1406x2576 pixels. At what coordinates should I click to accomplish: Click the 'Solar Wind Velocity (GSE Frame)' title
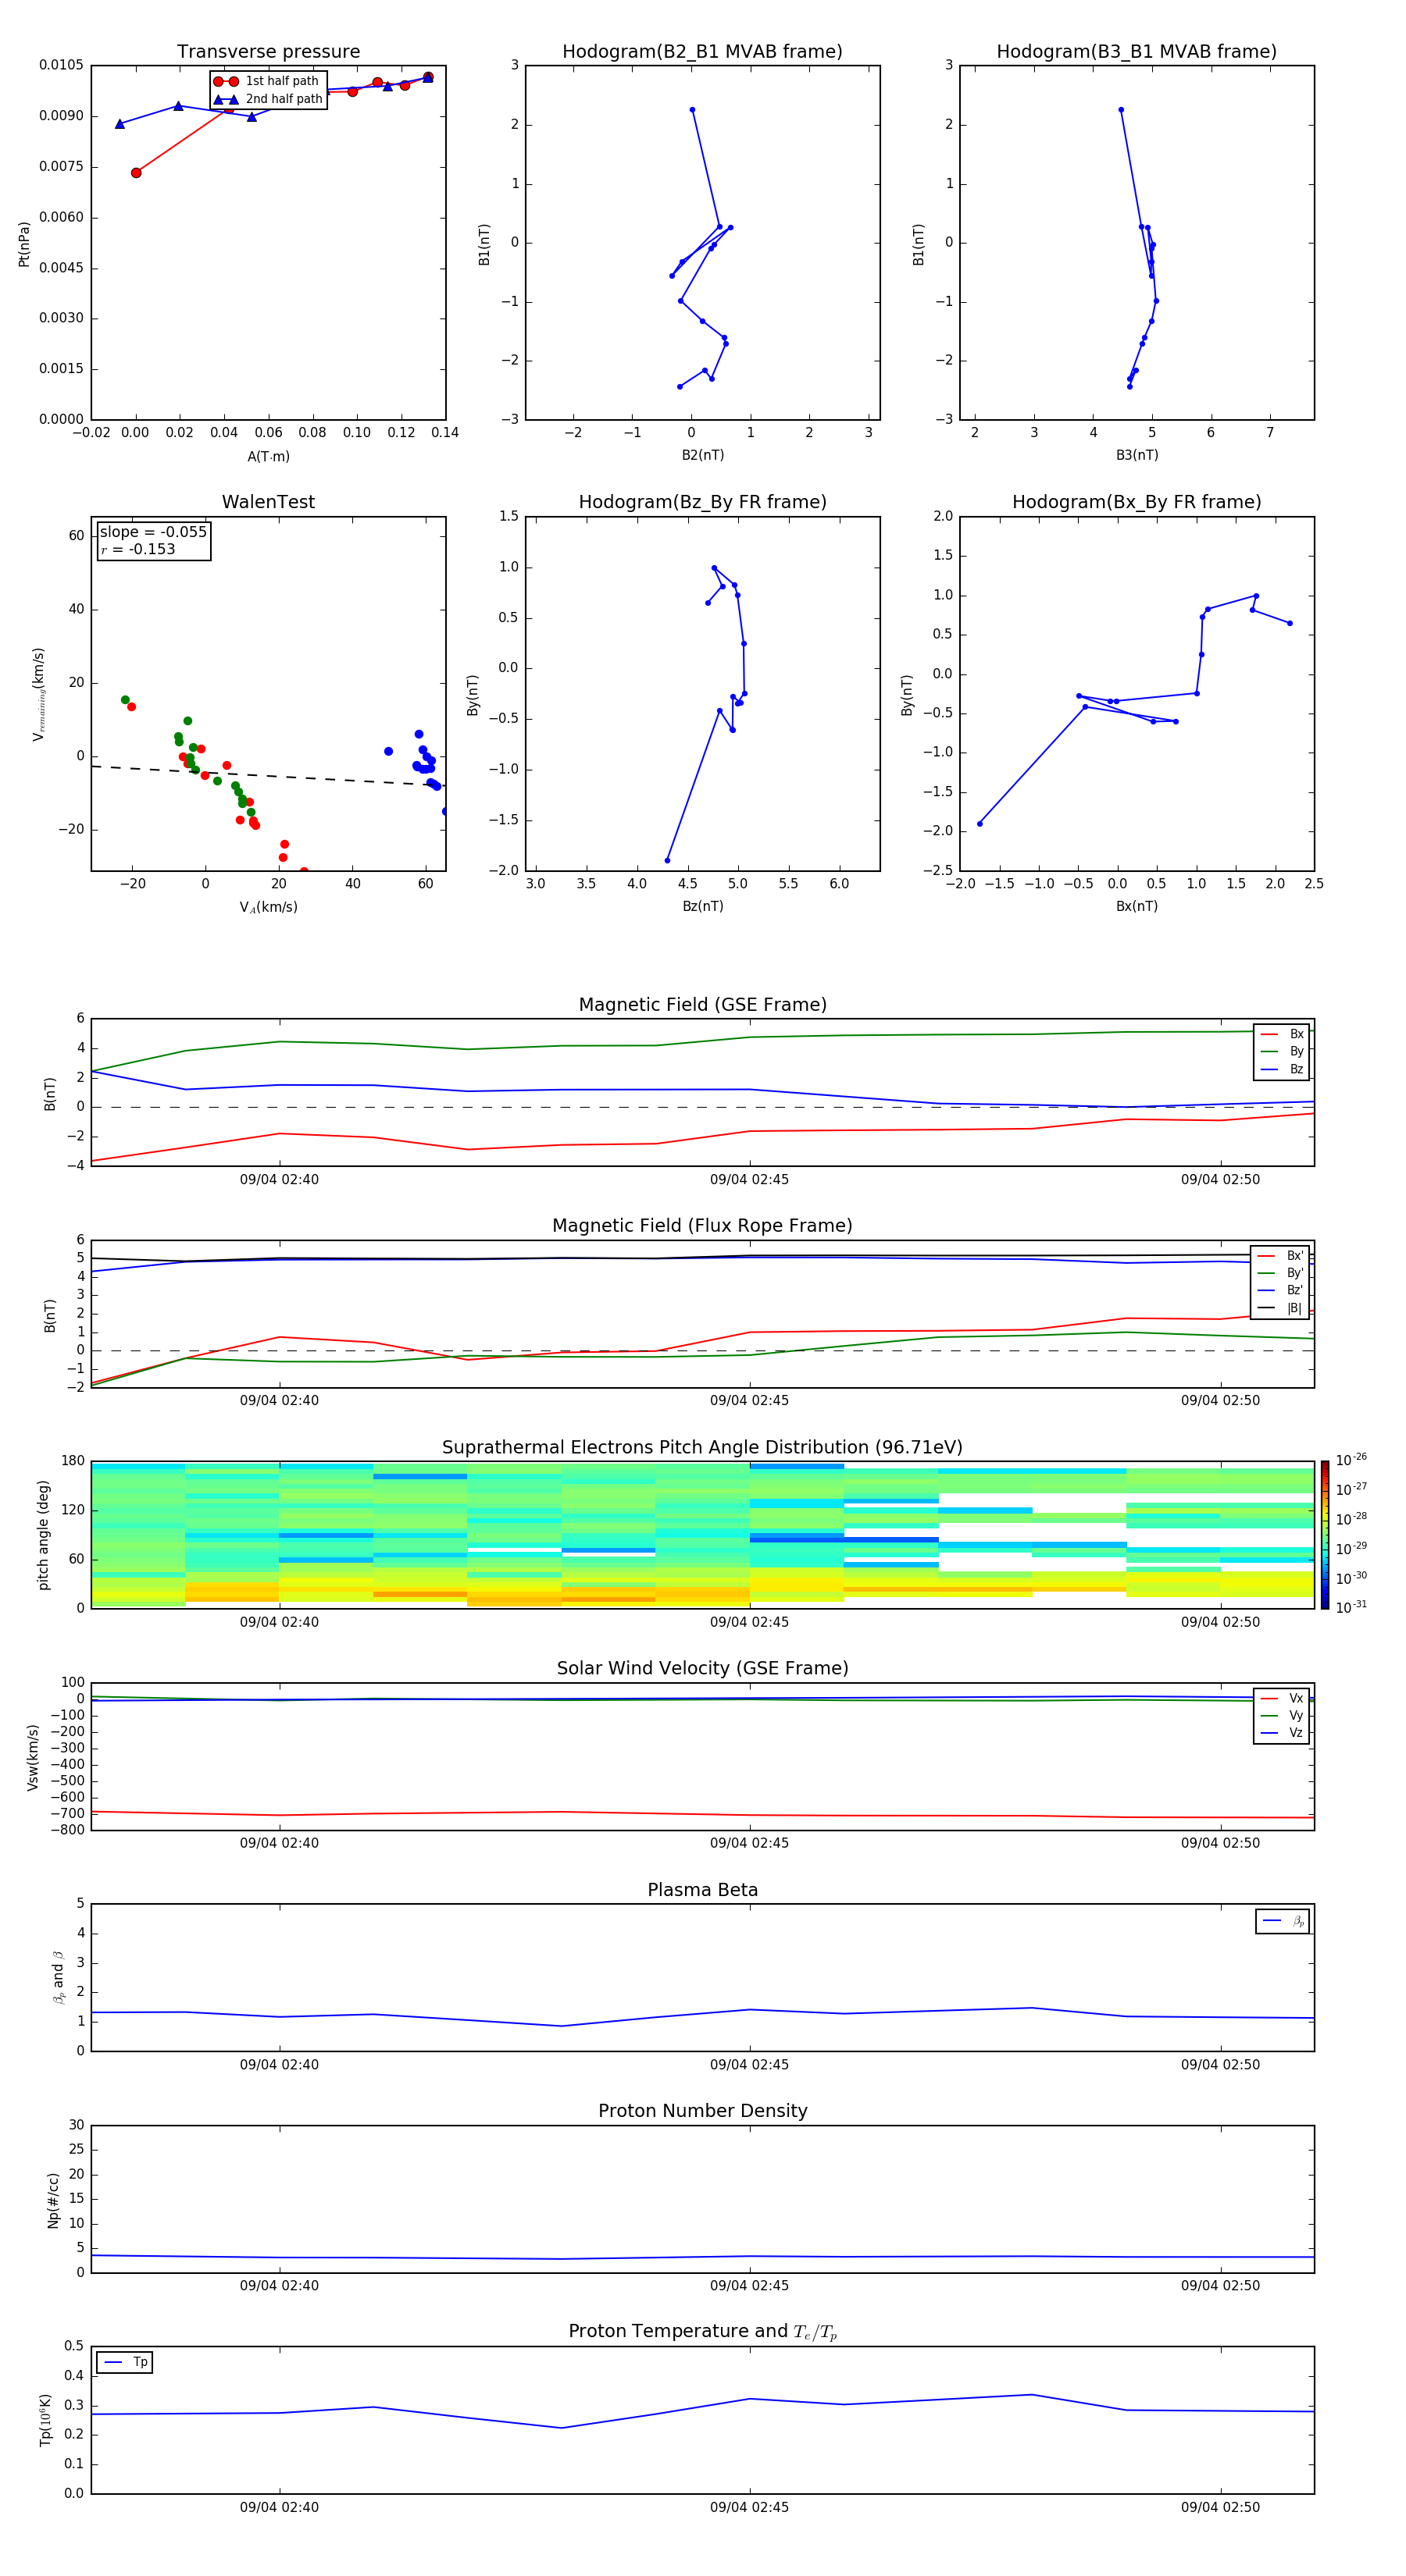point(702,1668)
